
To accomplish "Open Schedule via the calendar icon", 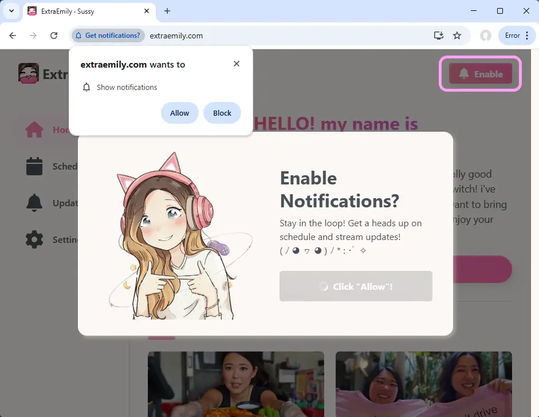I will (x=34, y=166).
